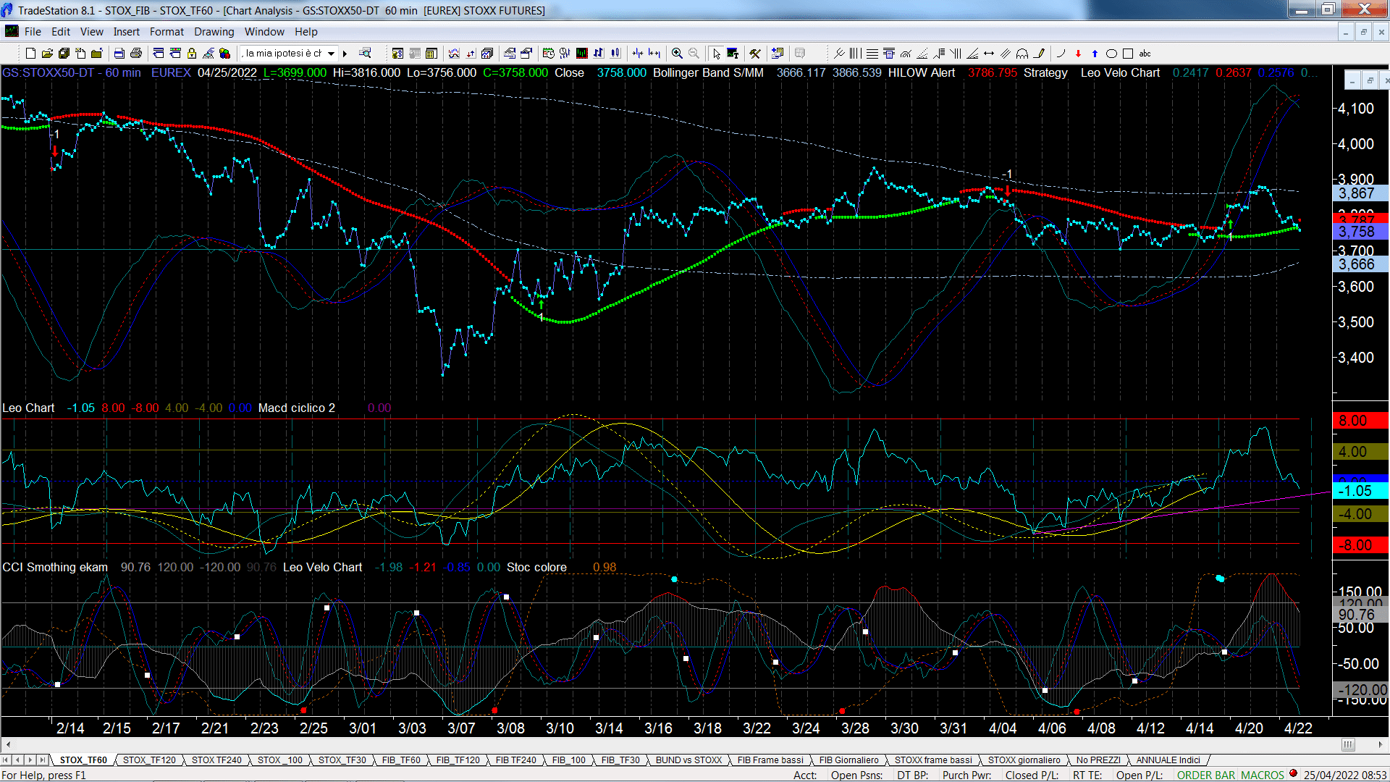Image resolution: width=1390 pixels, height=782 pixels.
Task: Switch to the No PREZZI tab
Action: tap(1098, 760)
